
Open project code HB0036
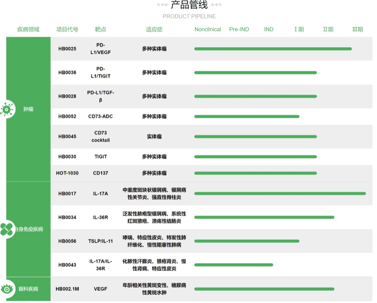[x=67, y=73]
